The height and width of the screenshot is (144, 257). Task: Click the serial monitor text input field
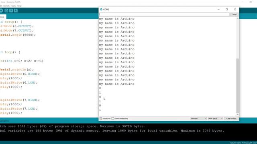(x=164, y=14)
